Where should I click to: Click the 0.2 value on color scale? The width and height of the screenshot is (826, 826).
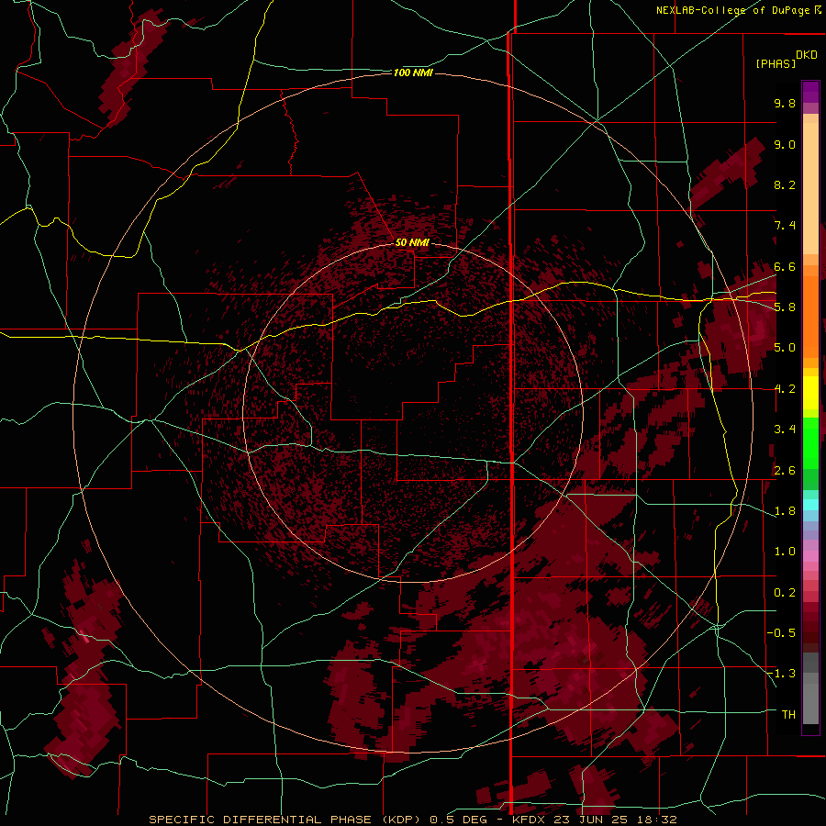coord(785,593)
